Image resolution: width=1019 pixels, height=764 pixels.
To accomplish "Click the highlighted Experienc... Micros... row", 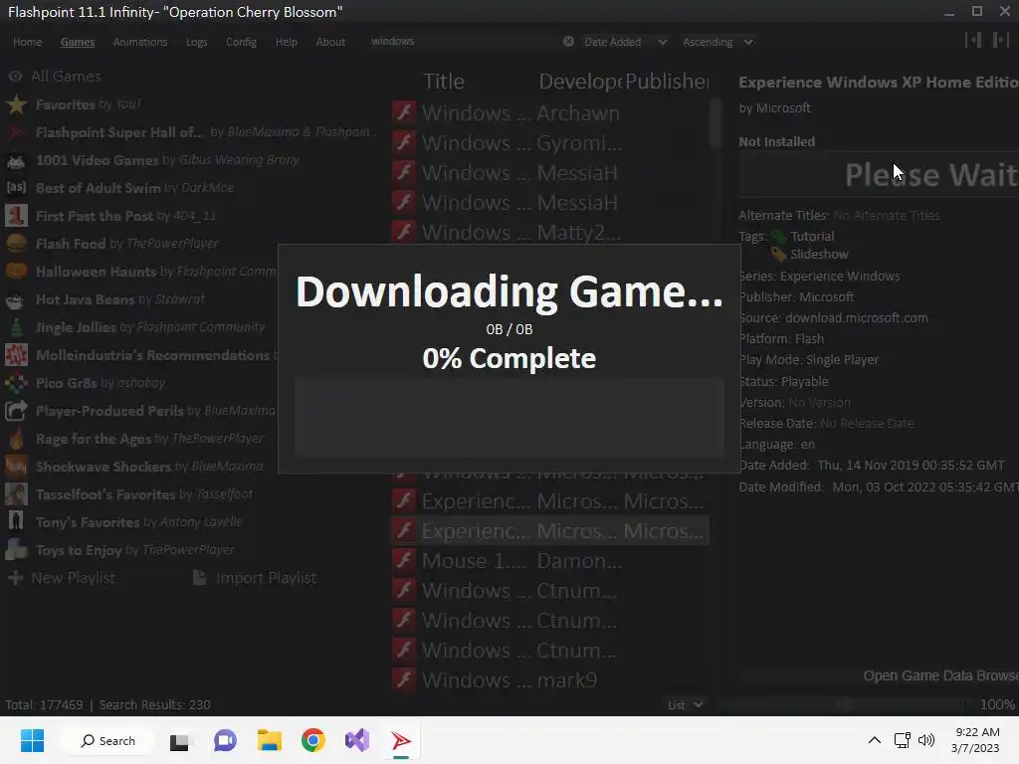I will pyautogui.click(x=549, y=531).
